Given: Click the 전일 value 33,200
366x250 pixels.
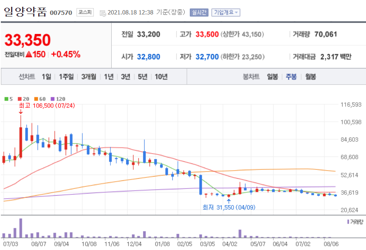Looking at the screenshot, I should tap(149, 34).
